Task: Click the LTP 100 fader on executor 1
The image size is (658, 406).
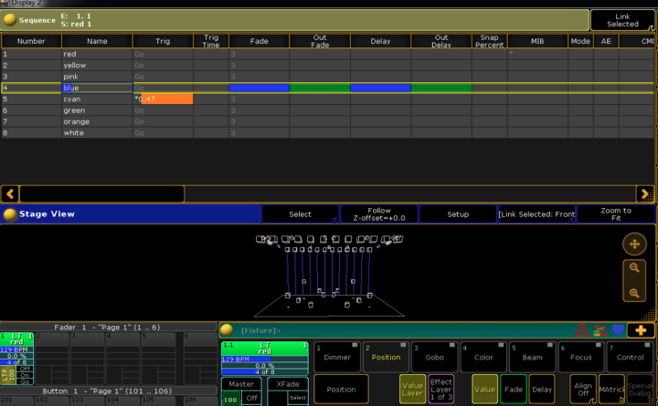Action: (x=8, y=375)
